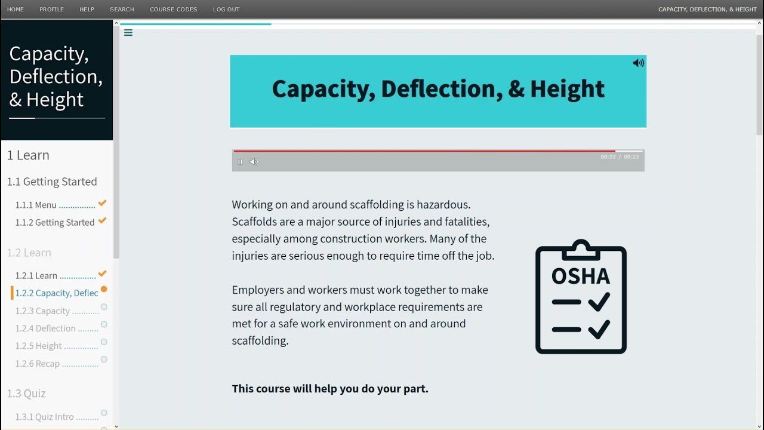The height and width of the screenshot is (430, 764).
Task: Click the checkmark beside 1.1.2 Getting Started
Action: tap(102, 220)
